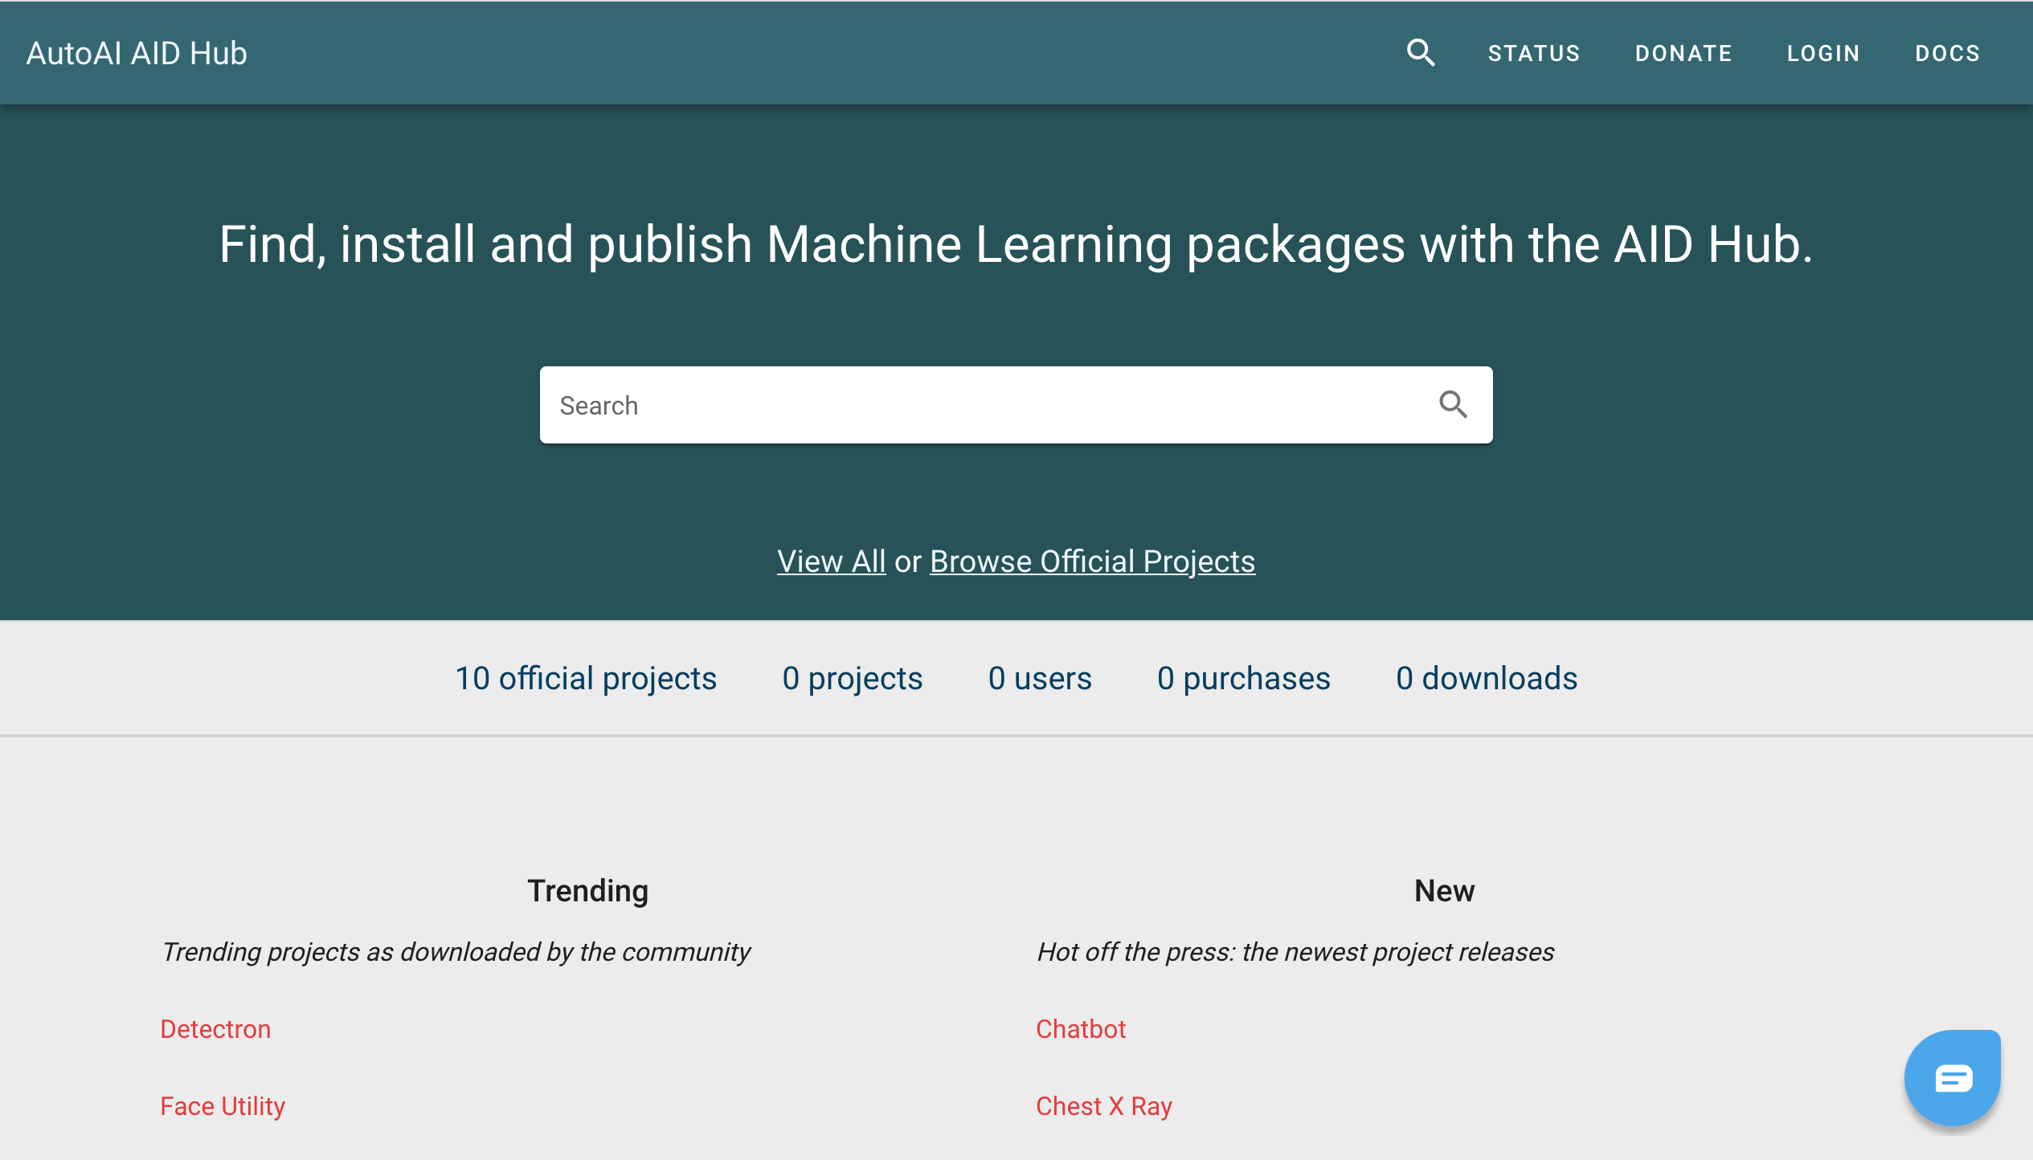Click 'Hot off the press' description text
Viewport: 2033px width, 1160px height.
point(1295,952)
